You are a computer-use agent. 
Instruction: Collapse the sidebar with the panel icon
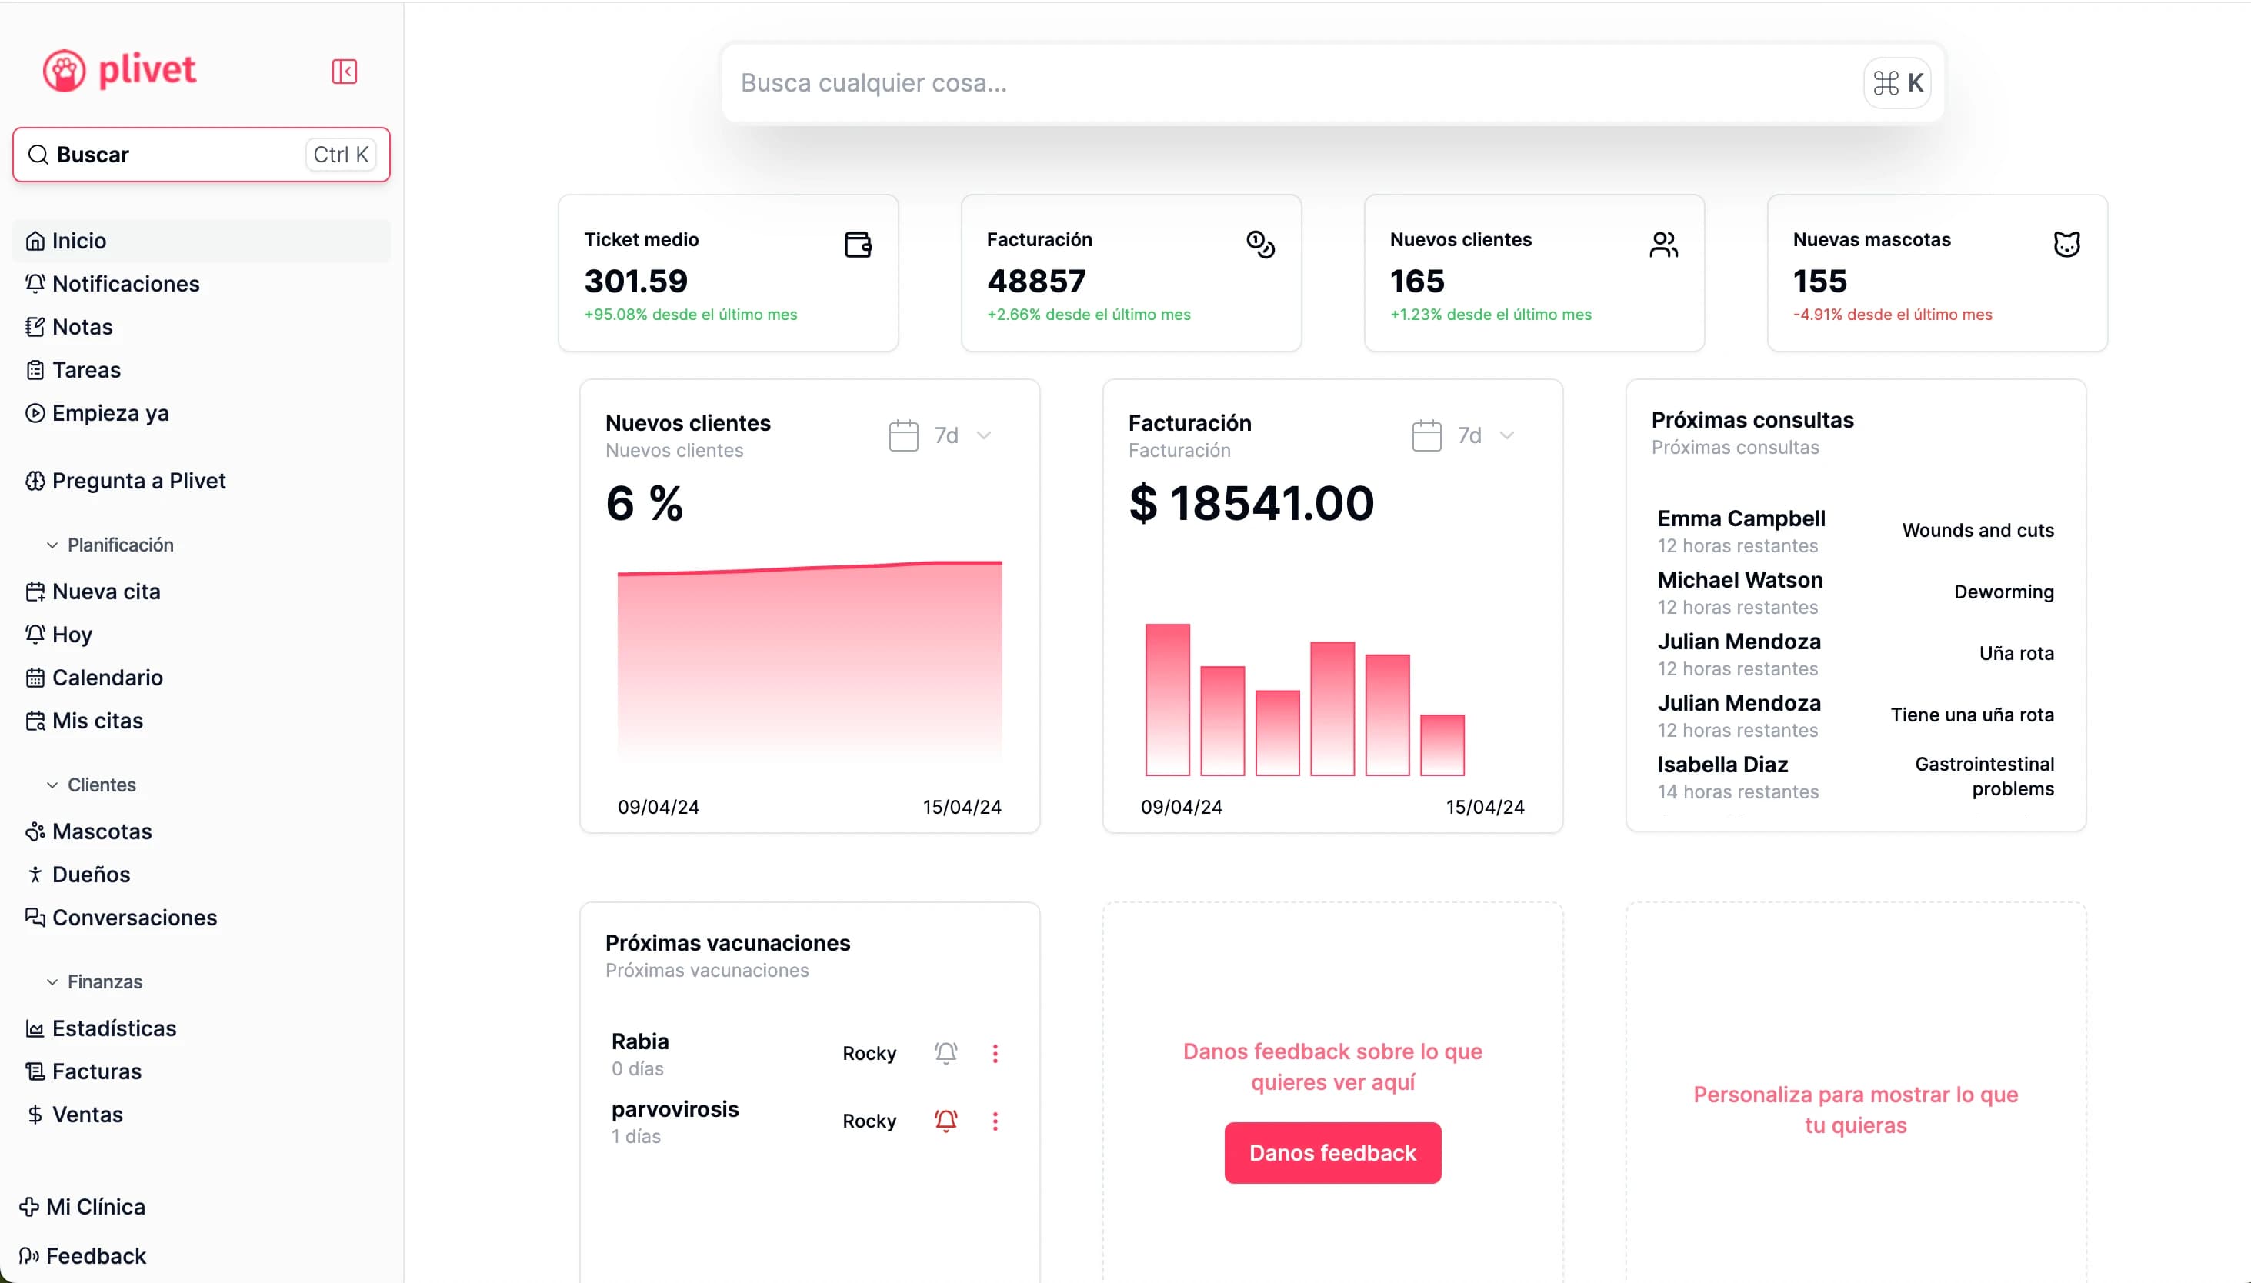(x=344, y=72)
